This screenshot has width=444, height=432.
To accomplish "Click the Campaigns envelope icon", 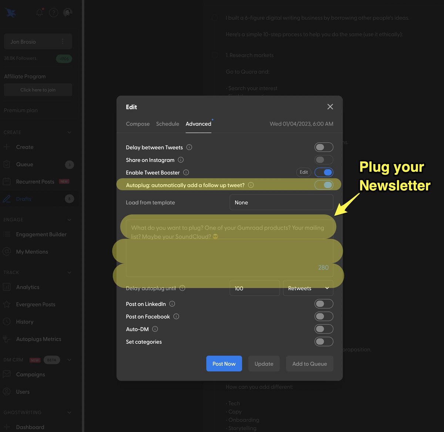I will pos(7,374).
